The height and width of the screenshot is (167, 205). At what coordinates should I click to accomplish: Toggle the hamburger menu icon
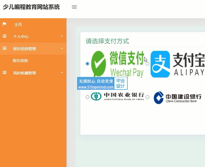tap(74, 7)
